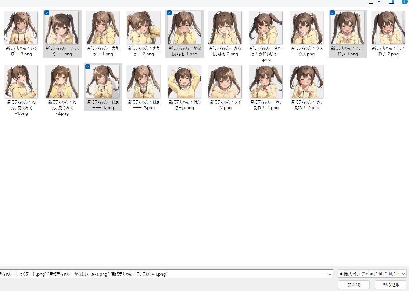The width and height of the screenshot is (409, 291).
Task: Click the file name はぁーーー-2.png
Action: [x=143, y=105]
